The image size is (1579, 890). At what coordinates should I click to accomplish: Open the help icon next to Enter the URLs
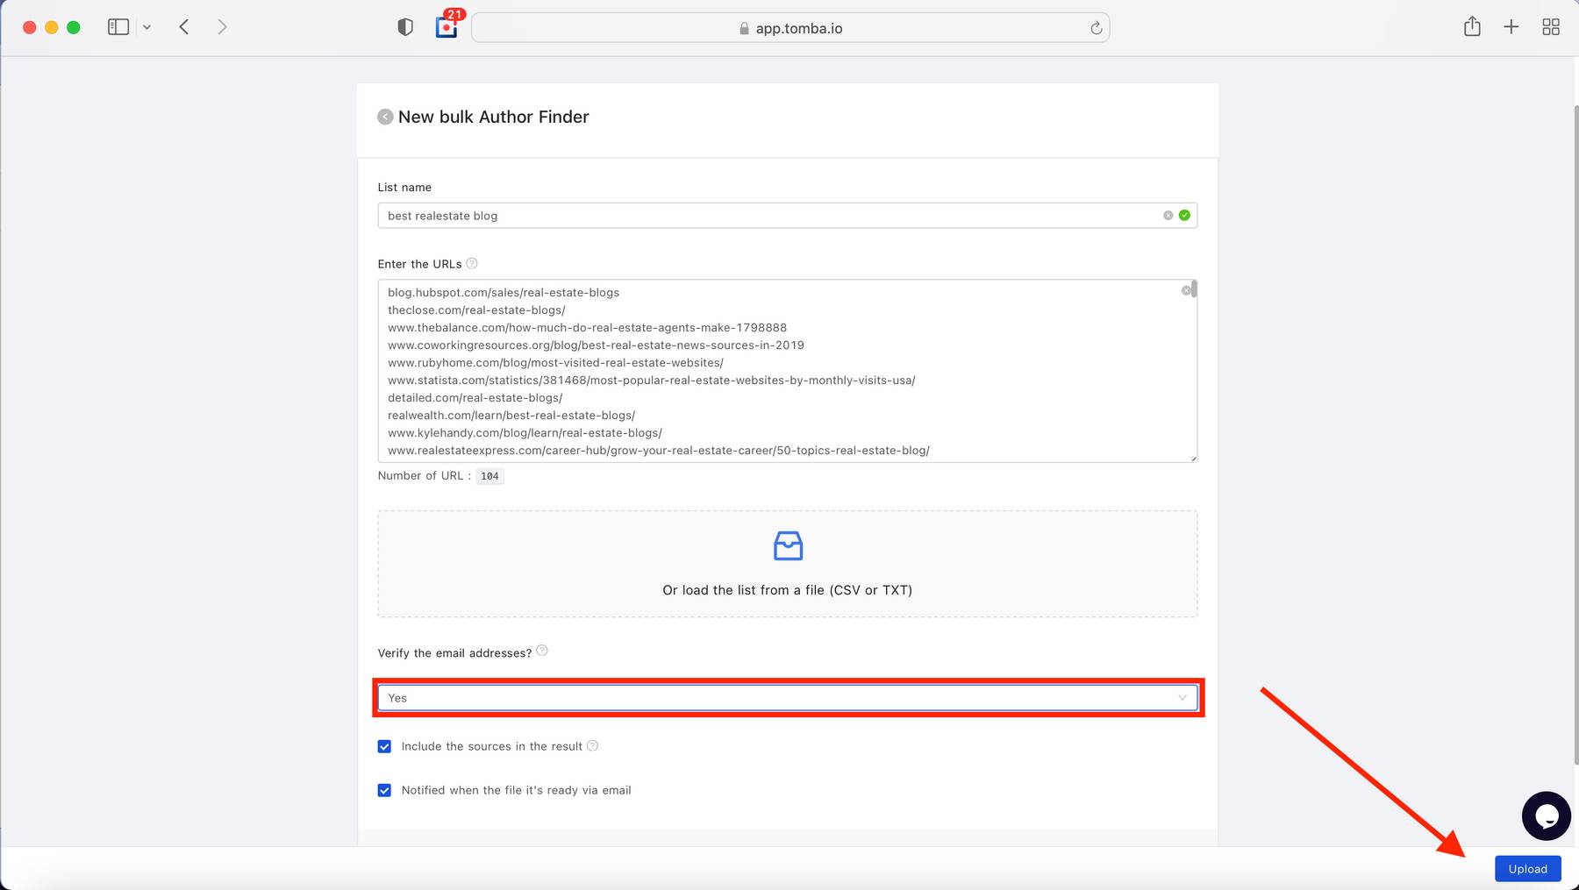coord(472,263)
